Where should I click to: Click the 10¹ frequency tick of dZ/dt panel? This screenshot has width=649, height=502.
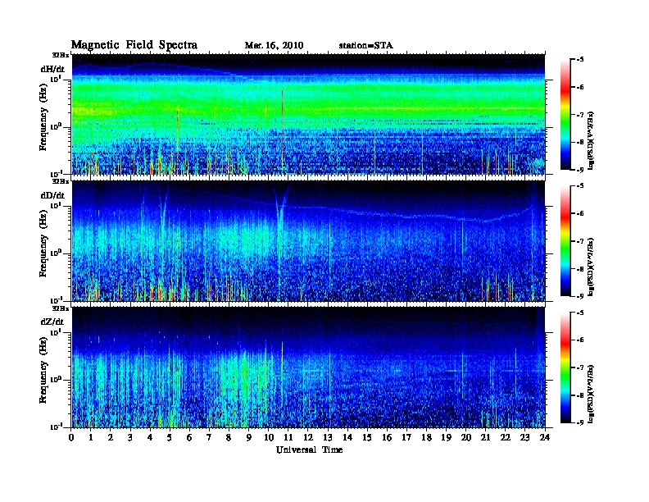[x=55, y=332]
